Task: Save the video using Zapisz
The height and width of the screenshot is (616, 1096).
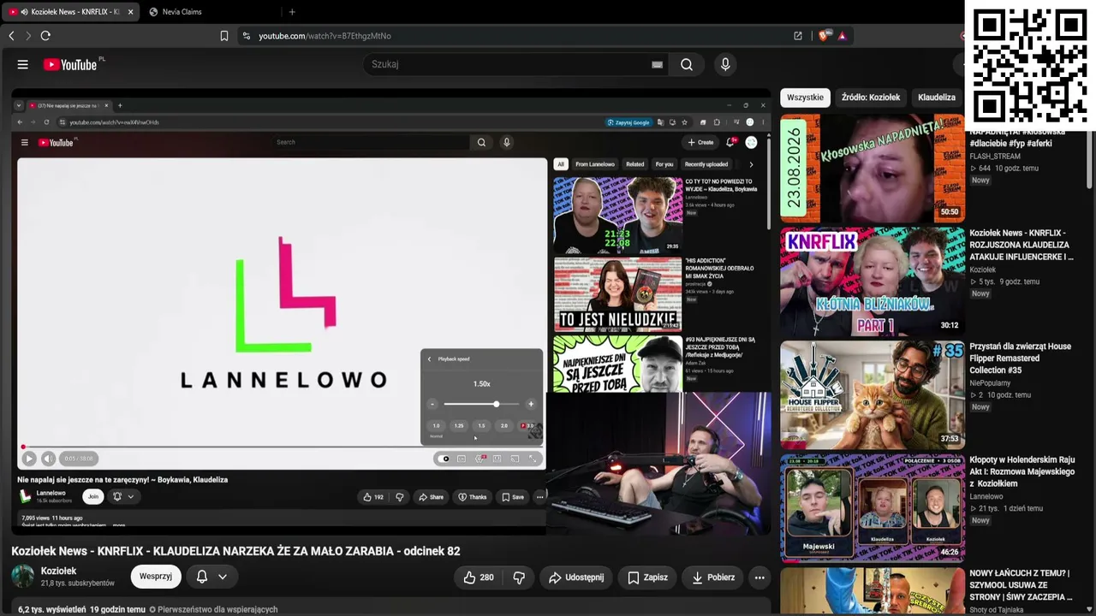Action: [647, 577]
